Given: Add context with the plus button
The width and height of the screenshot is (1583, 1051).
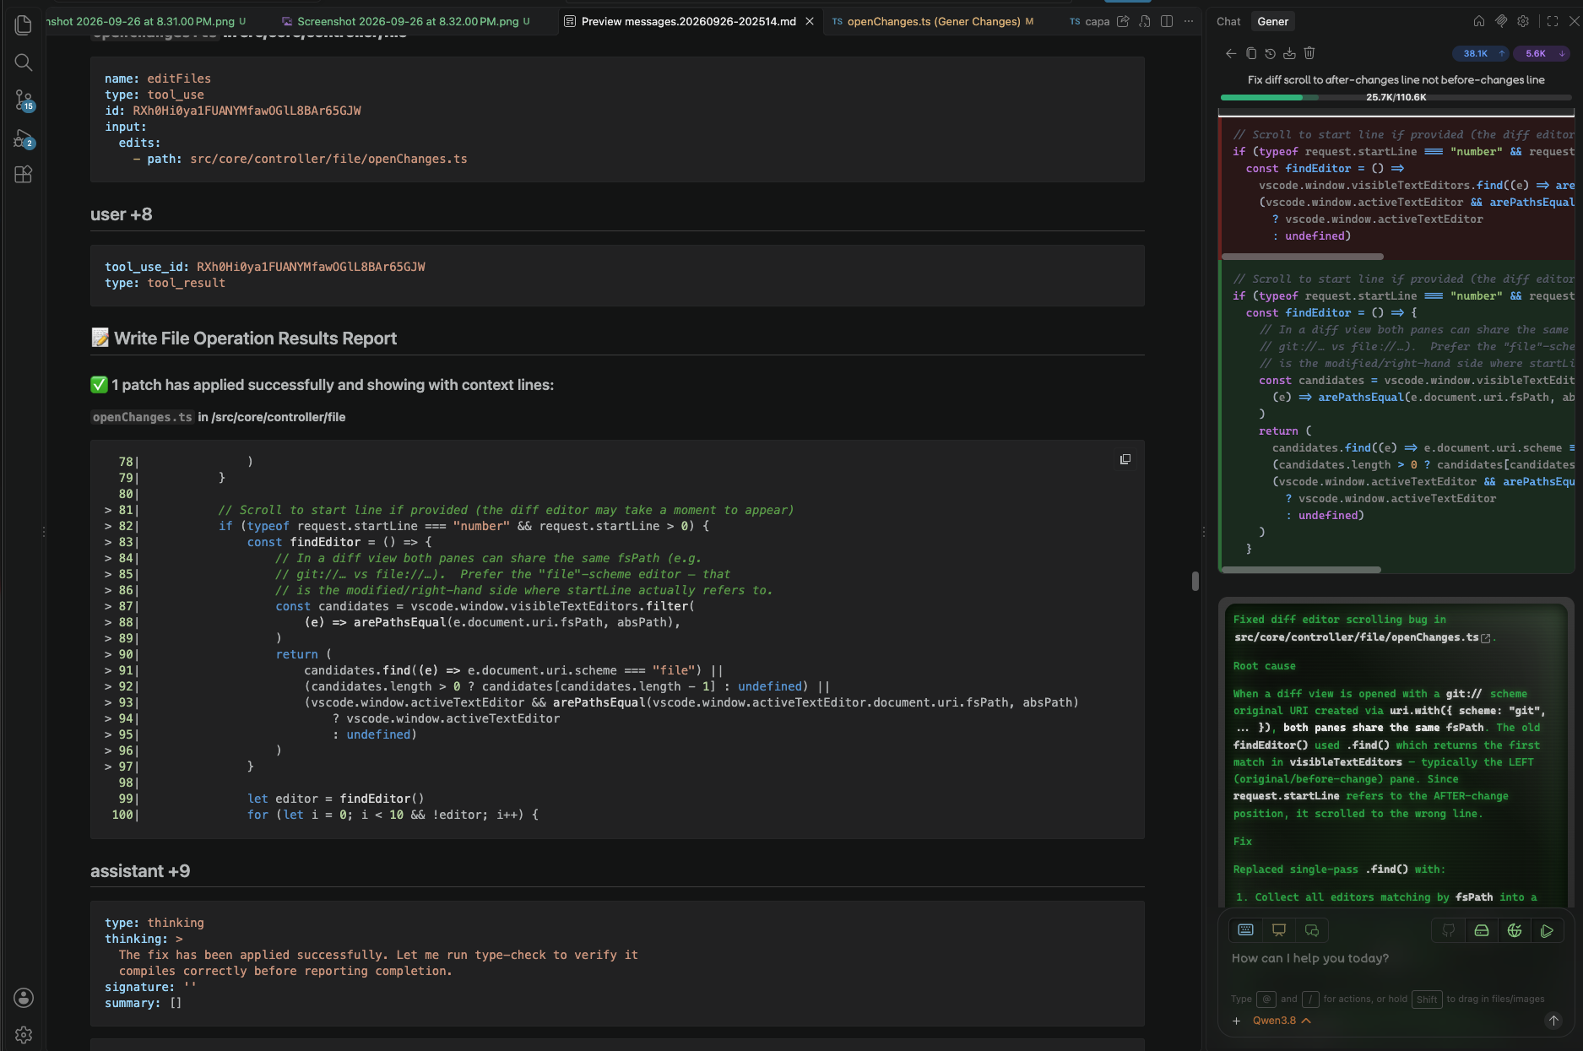Looking at the screenshot, I should pyautogui.click(x=1237, y=1021).
